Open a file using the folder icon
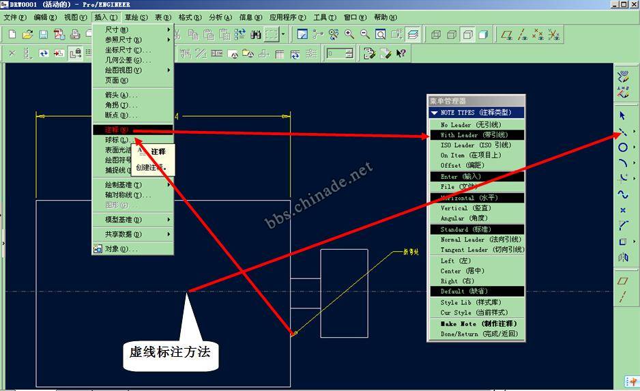 coord(27,34)
